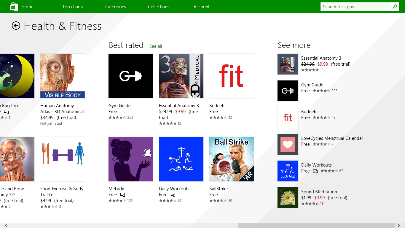This screenshot has width=405, height=228.
Task: Click Bodeefit name under the fit tile
Action: tap(218, 106)
